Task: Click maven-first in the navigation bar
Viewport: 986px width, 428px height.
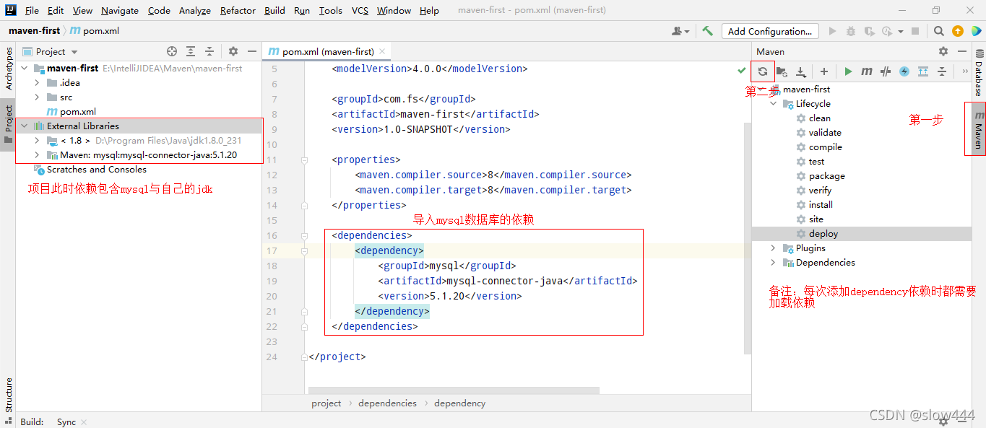Action: pos(35,31)
